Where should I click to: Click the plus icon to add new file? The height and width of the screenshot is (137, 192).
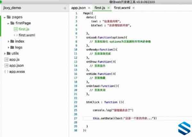(65, 7)
